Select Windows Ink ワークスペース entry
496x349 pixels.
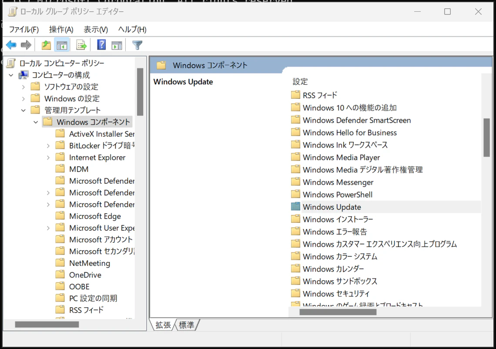tap(345, 145)
